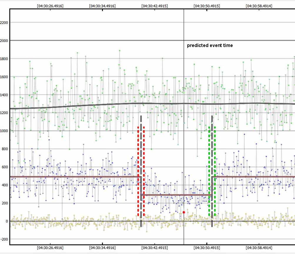This screenshot has width=295, height=254.
Task: Click the thick gray trend line through green data
Action: (88, 105)
